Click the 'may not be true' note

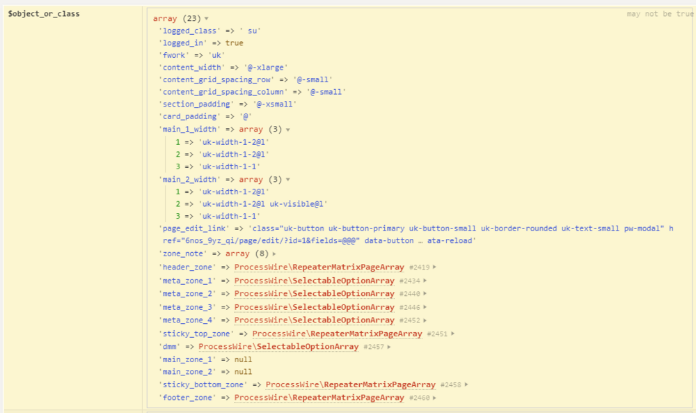click(659, 14)
